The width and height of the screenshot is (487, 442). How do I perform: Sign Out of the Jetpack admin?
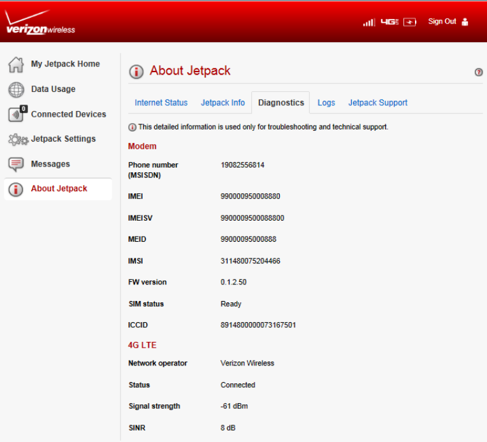pyautogui.click(x=442, y=22)
